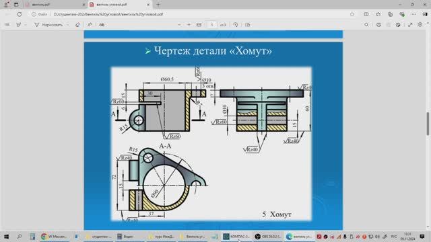Open the Windows Start menu

click(x=6, y=237)
